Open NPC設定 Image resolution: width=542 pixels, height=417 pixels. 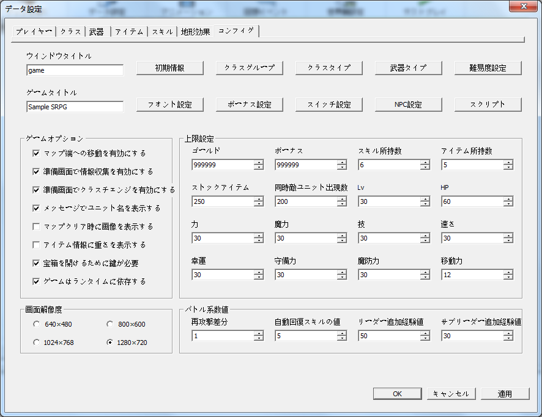408,104
